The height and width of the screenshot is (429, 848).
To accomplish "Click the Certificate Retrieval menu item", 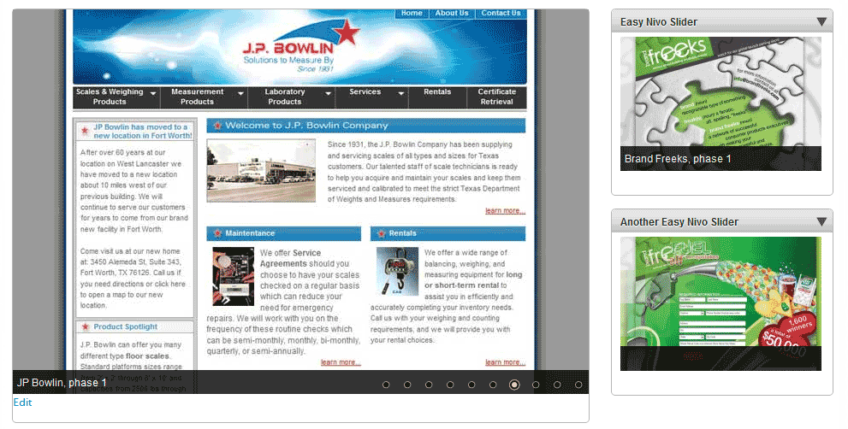I will 497,97.
